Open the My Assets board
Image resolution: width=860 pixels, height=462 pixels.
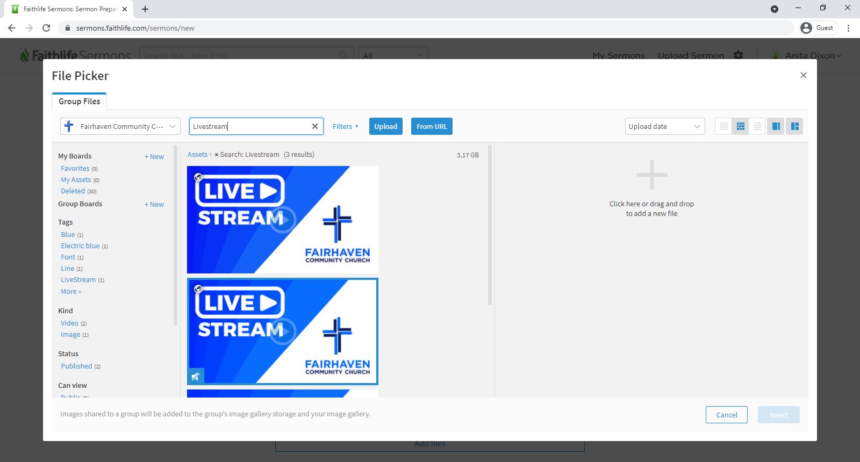coord(76,180)
